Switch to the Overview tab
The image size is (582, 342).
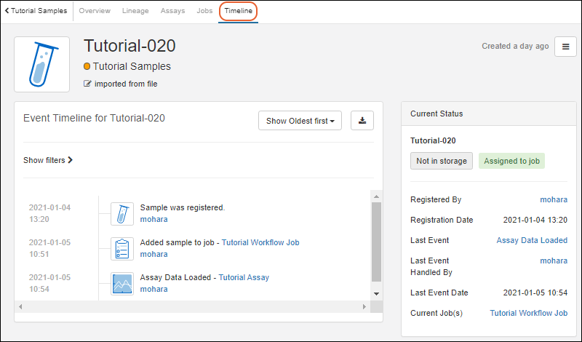coord(95,11)
